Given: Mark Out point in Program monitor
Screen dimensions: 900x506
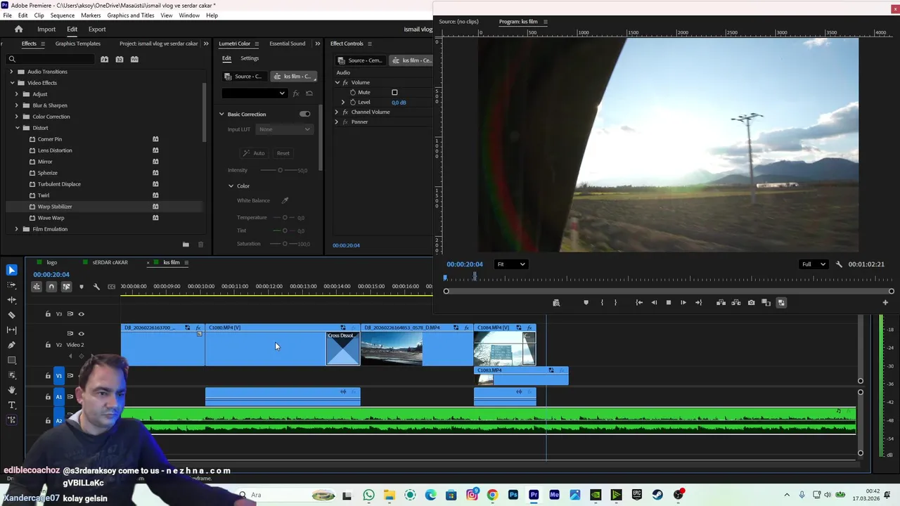Looking at the screenshot, I should (615, 302).
